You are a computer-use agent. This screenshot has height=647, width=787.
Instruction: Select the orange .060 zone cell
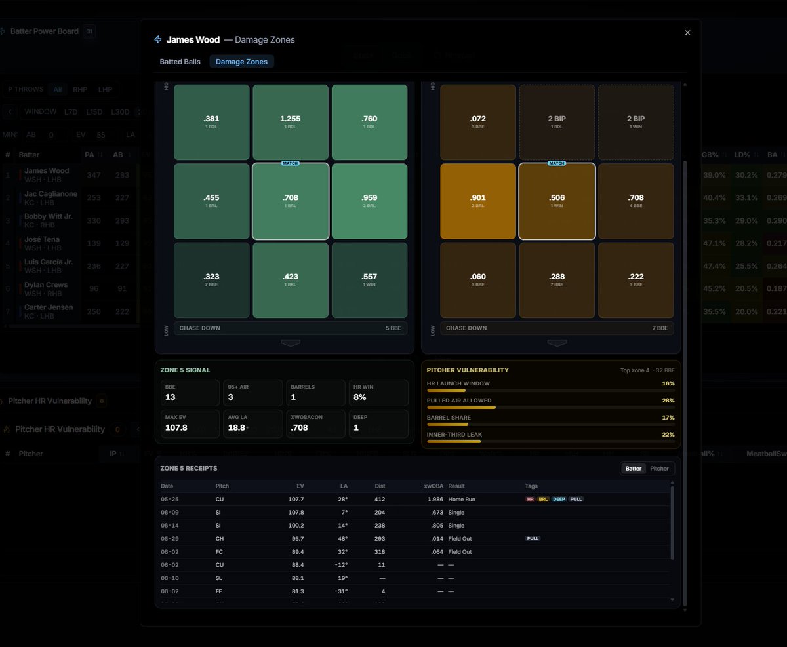478,281
